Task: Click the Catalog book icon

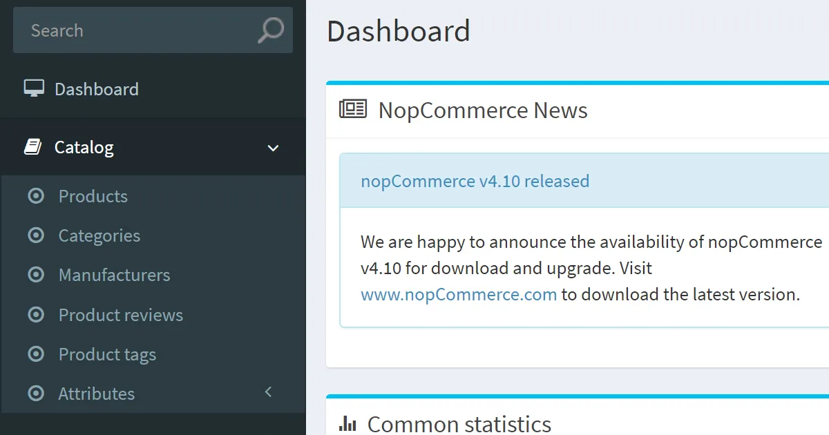Action: click(x=33, y=146)
